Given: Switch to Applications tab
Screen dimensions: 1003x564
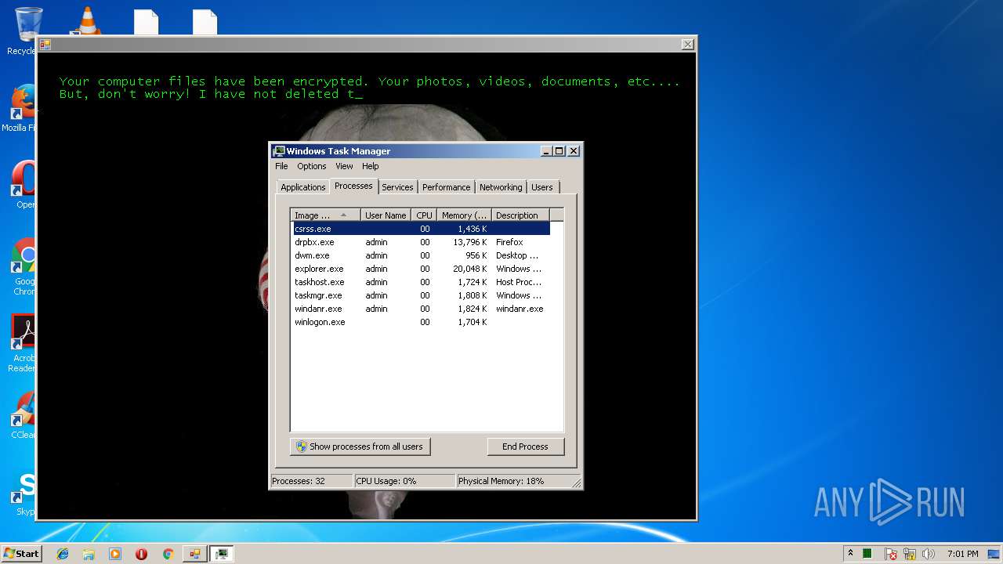Looking at the screenshot, I should click(302, 187).
